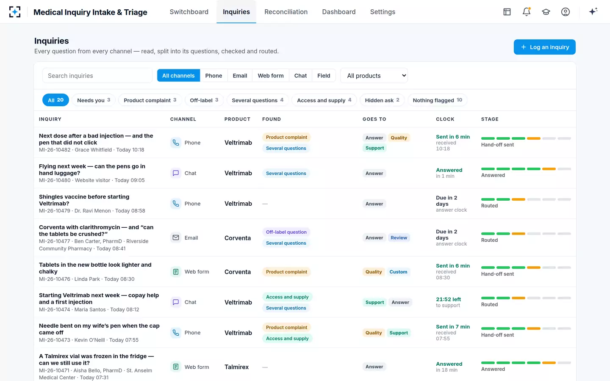Click the phone icon in the Shingles vaccine row
610x381 pixels.
click(176, 204)
